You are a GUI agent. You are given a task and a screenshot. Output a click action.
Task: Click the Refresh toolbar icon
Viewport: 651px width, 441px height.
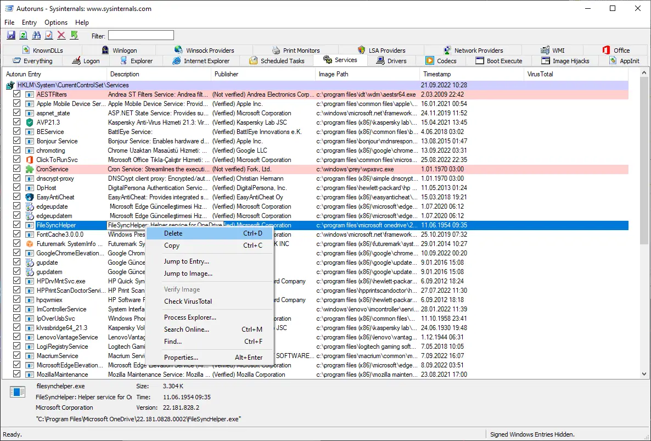pyautogui.click(x=24, y=35)
